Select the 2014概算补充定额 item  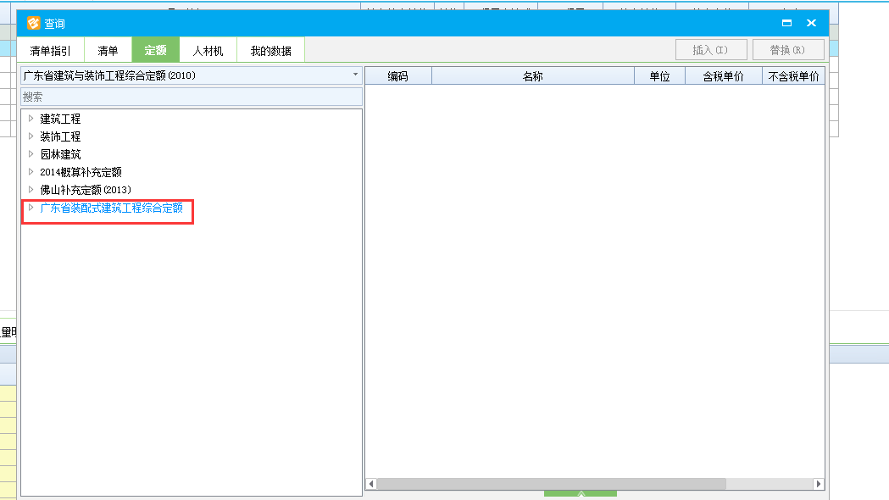point(81,172)
